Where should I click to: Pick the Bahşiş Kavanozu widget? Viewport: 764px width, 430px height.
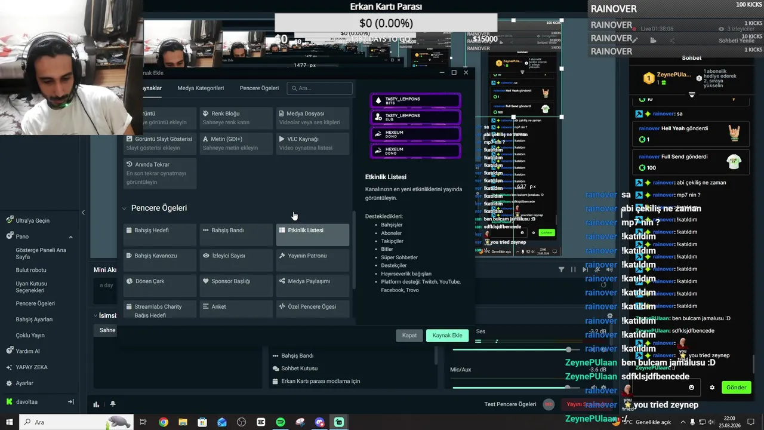click(159, 260)
